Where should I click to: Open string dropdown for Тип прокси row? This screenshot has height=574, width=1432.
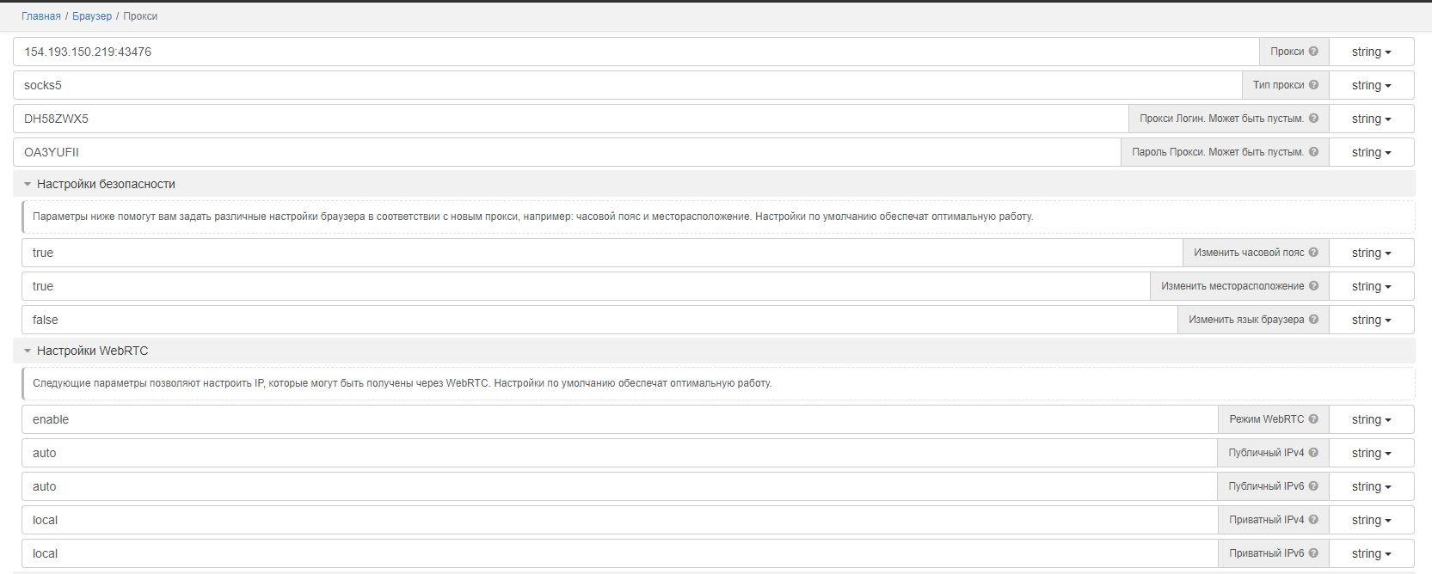click(x=1371, y=85)
